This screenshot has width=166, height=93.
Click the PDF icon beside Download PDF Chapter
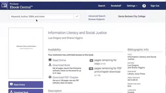tap(50, 77)
